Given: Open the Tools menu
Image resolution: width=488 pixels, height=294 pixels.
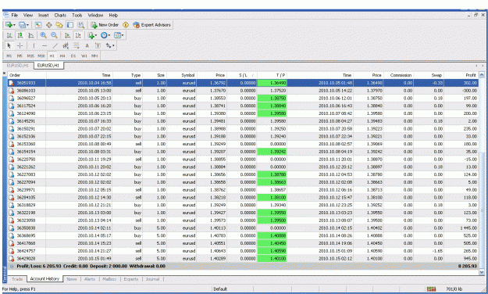Looking at the screenshot, I should [x=77, y=15].
